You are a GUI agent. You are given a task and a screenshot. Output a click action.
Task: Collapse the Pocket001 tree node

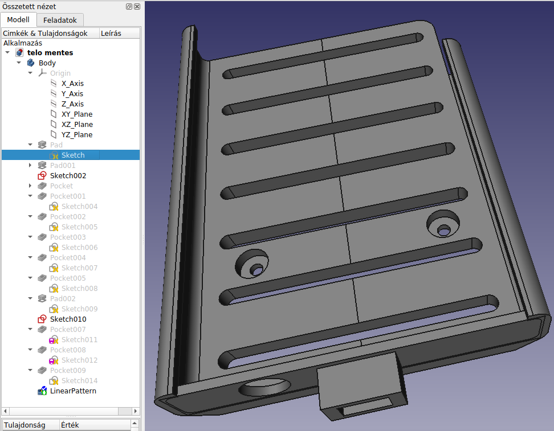click(x=30, y=196)
